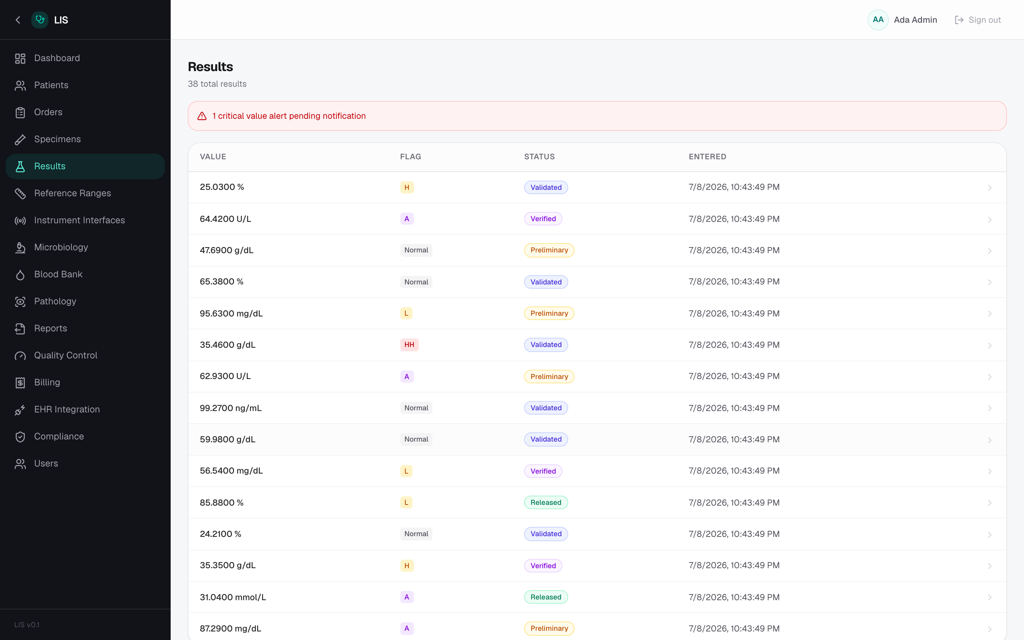Open Dashboard via its grid icon
Screen dimensions: 1024x640
[20, 58]
